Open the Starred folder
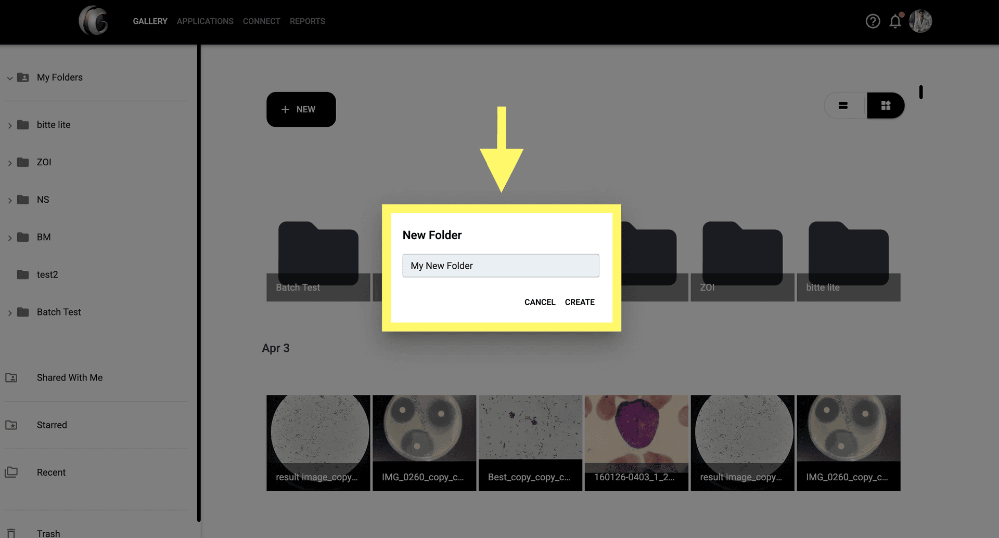The image size is (999, 538). [52, 425]
